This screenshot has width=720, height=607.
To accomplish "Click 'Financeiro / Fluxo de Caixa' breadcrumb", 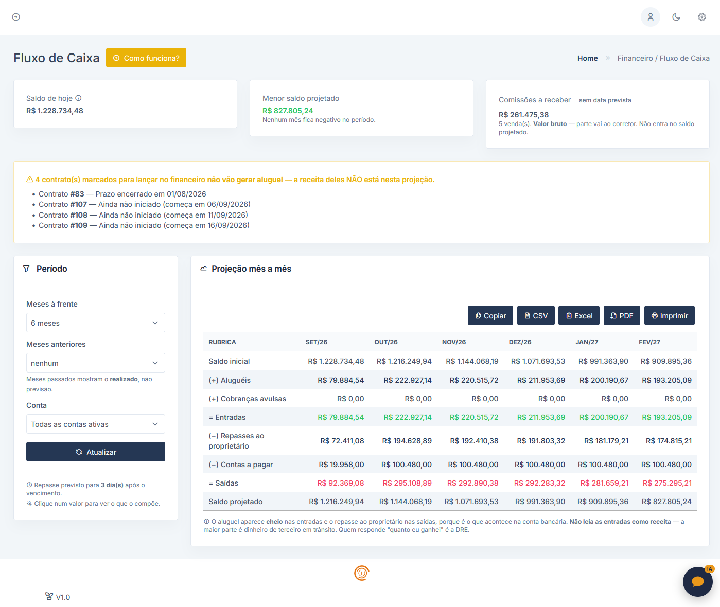I will tap(663, 58).
